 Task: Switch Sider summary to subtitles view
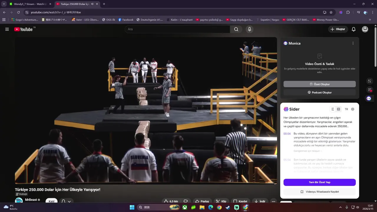coord(338,109)
